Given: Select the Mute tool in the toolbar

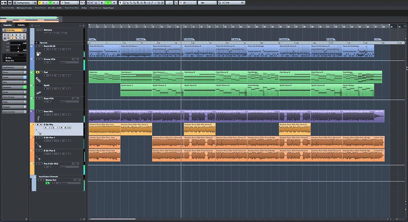Looking at the screenshot, I should pyautogui.click(x=141, y=2).
